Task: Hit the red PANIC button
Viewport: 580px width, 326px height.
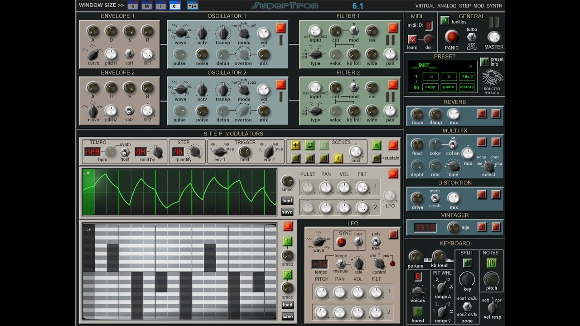Action: pyautogui.click(x=451, y=37)
